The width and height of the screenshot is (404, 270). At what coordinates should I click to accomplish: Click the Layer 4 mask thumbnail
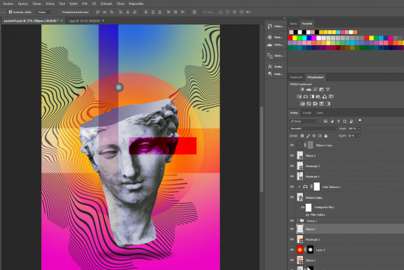pyautogui.click(x=310, y=250)
